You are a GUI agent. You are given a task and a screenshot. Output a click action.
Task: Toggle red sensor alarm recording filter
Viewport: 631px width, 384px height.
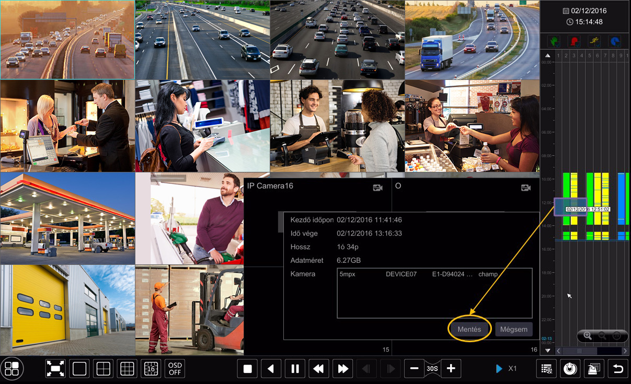click(x=574, y=41)
